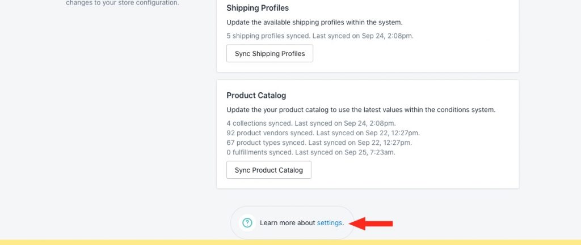Click the Sync Product Catalog button
The height and width of the screenshot is (245, 581).
point(268,170)
